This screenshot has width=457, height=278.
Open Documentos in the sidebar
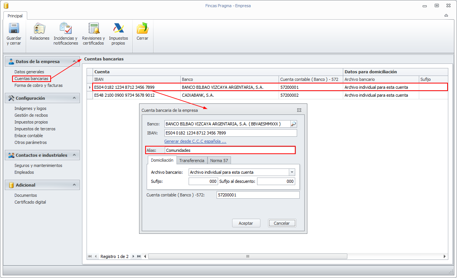(26, 195)
